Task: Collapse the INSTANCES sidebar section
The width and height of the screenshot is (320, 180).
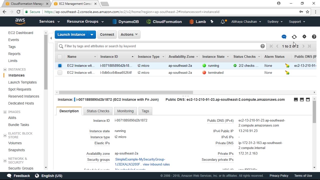Action: (x=5, y=69)
